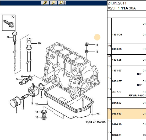Select callout number 6 on the seal ring

tap(22, 76)
